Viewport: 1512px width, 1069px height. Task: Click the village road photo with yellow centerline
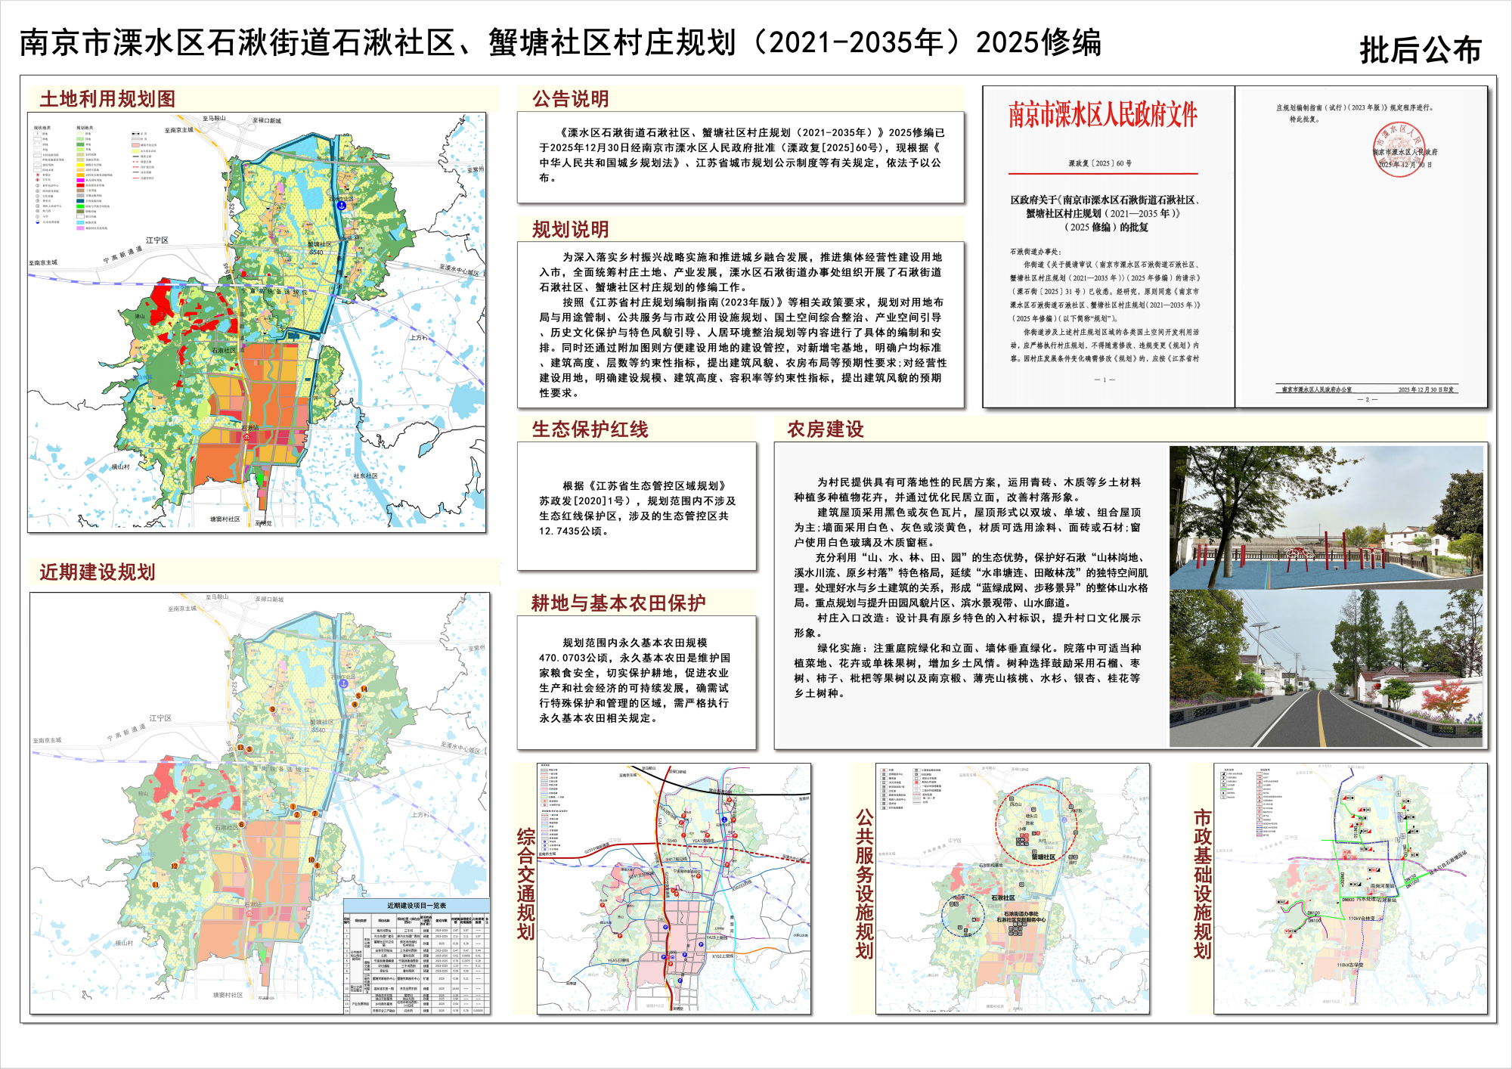pyautogui.click(x=1325, y=669)
